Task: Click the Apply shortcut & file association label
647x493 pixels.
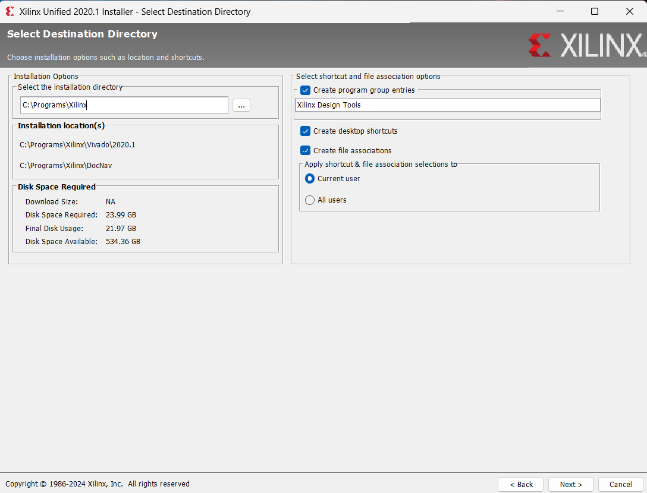Action: coord(381,164)
